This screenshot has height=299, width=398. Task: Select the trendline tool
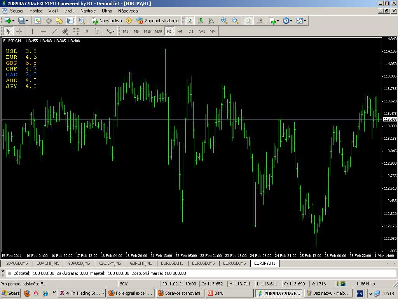point(54,31)
